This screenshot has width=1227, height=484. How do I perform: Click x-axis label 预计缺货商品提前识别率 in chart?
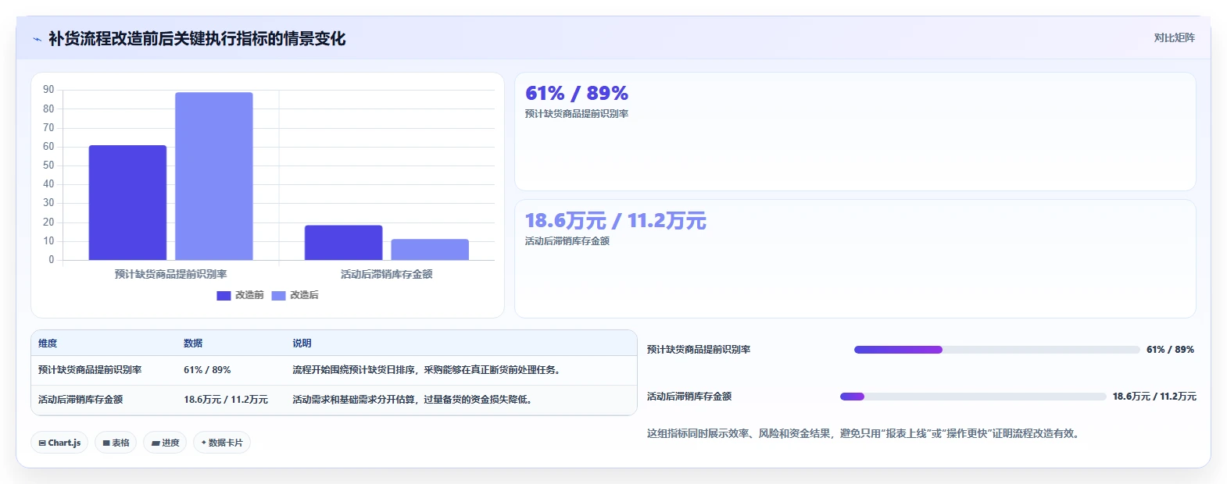click(171, 274)
